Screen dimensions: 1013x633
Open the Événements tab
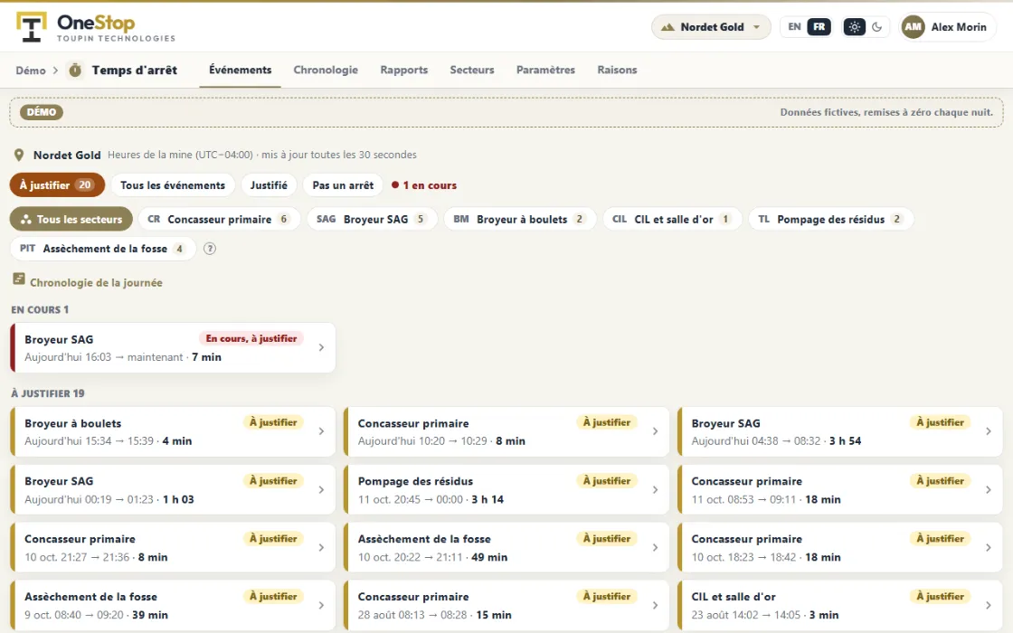click(241, 70)
